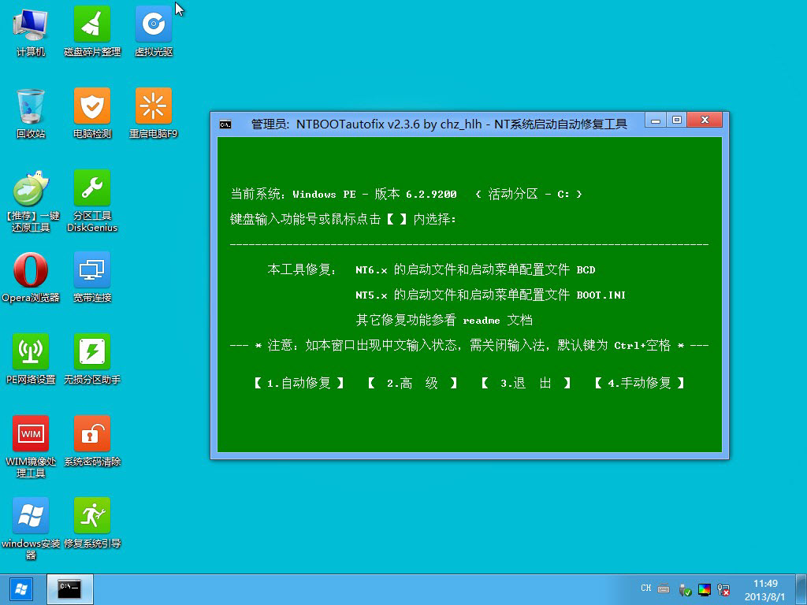
Task: Open the 回收站 recycle bin
Action: [x=30, y=108]
